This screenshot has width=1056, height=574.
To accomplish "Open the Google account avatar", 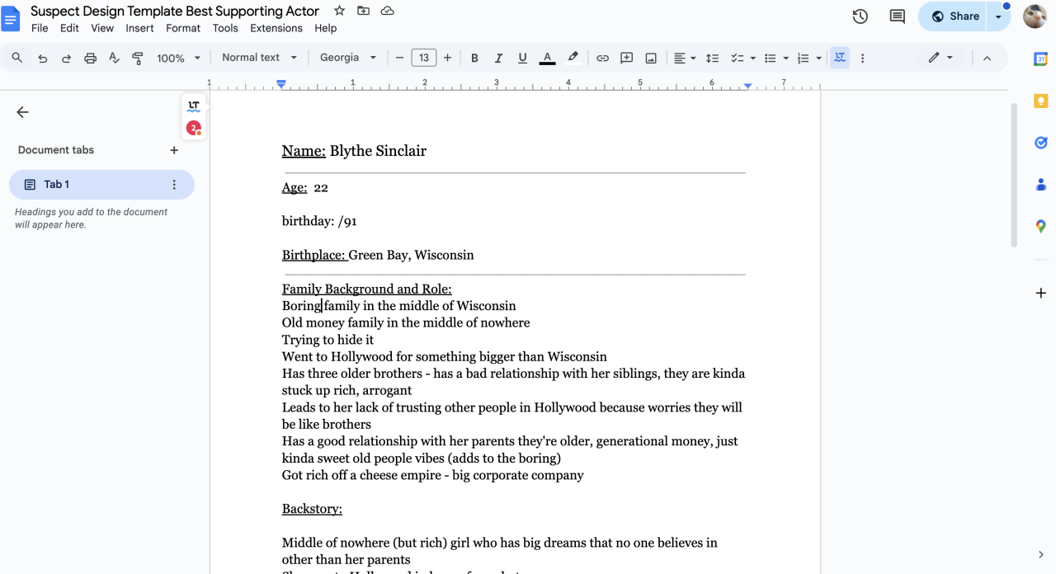I will pos(1035,16).
